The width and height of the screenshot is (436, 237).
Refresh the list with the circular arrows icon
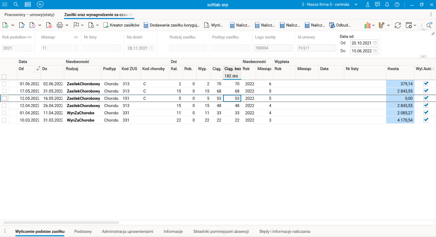[x=398, y=25]
